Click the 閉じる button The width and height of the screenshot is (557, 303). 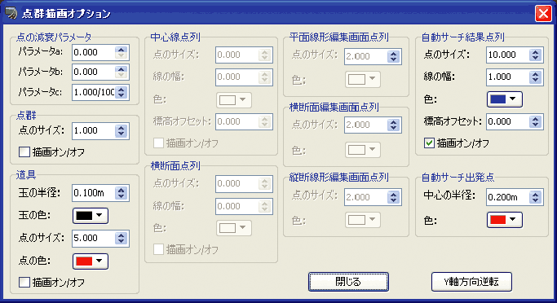click(348, 282)
